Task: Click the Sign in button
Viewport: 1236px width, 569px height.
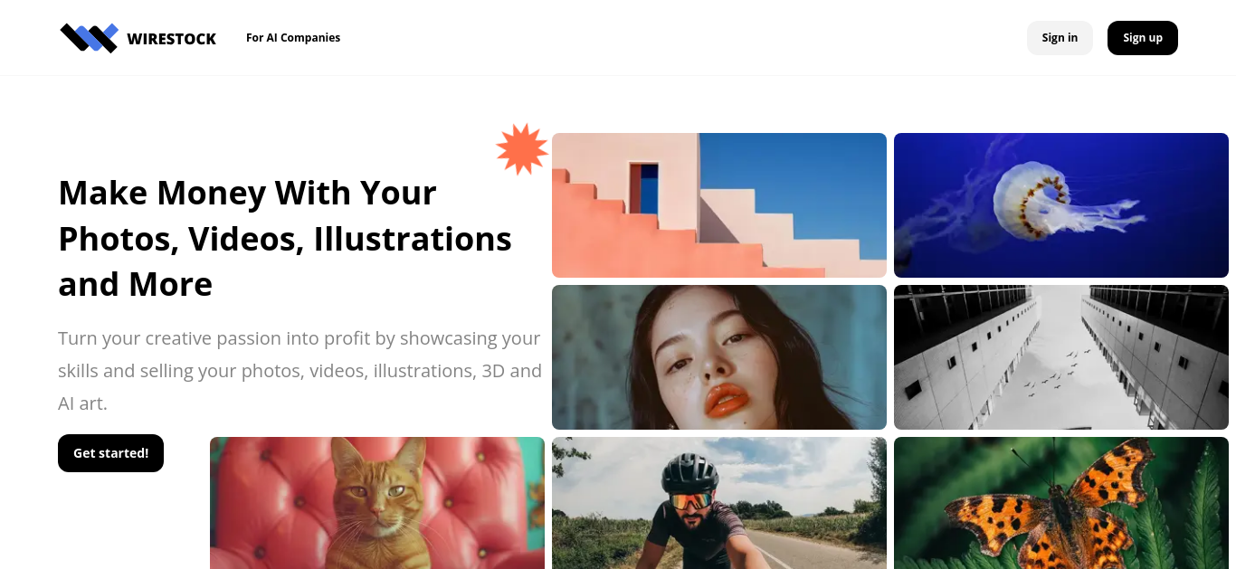Action: click(x=1060, y=38)
